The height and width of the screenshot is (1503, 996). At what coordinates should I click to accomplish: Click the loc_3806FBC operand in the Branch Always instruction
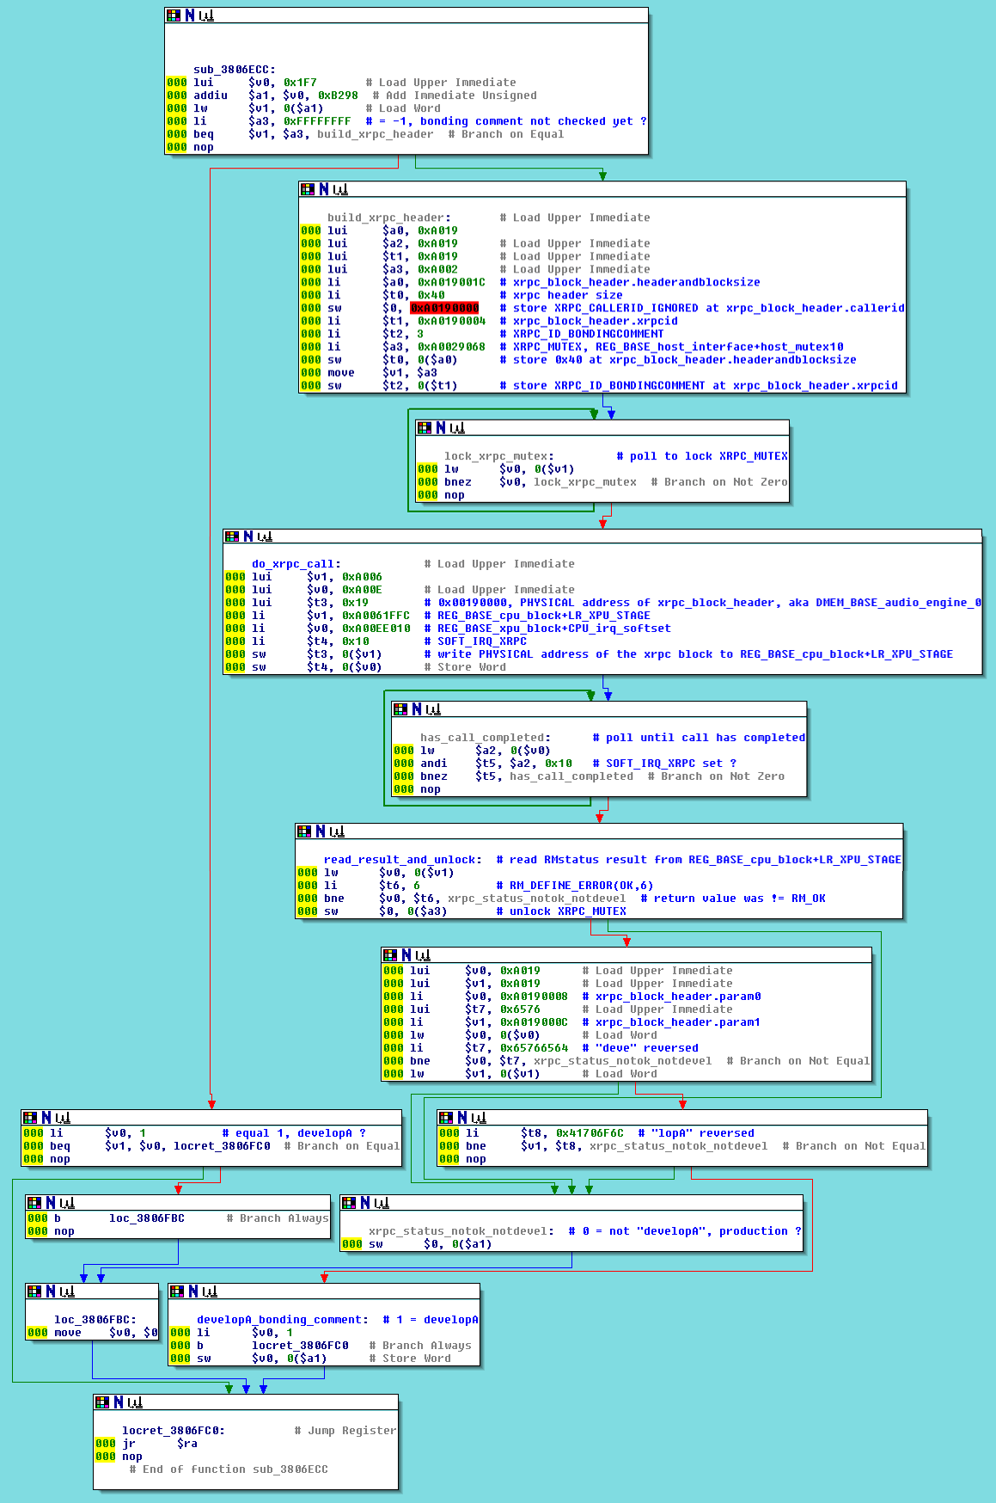[146, 1218]
